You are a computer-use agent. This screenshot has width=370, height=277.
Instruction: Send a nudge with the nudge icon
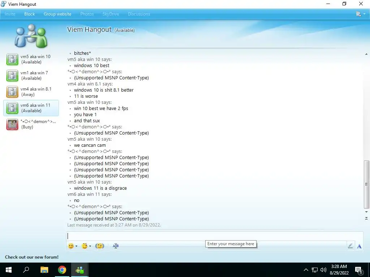tap(100, 246)
